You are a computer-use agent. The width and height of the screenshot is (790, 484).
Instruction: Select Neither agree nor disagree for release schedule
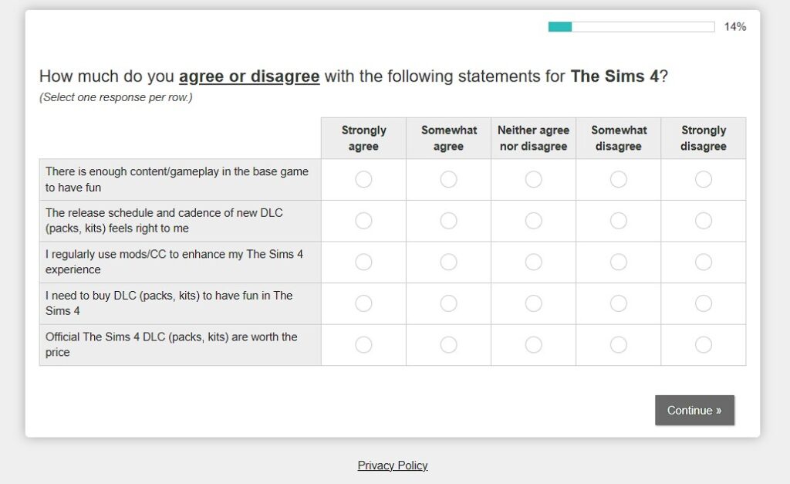[534, 221]
